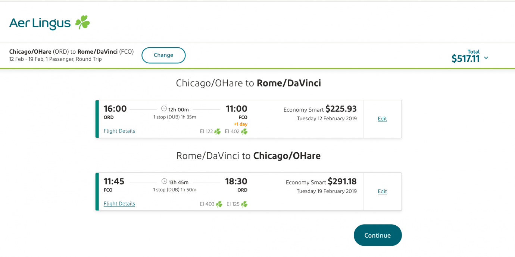Click the Aer Lingus wordmark
This screenshot has height=257, width=515.
click(x=40, y=23)
